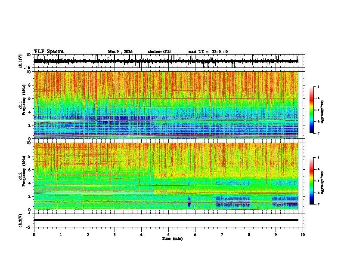Click the ch.1 waveform amplitude trace panel

click(x=169, y=61)
